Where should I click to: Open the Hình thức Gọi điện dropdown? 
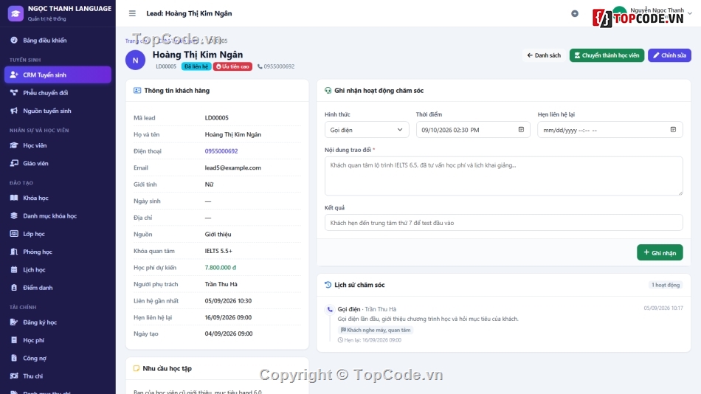point(367,130)
